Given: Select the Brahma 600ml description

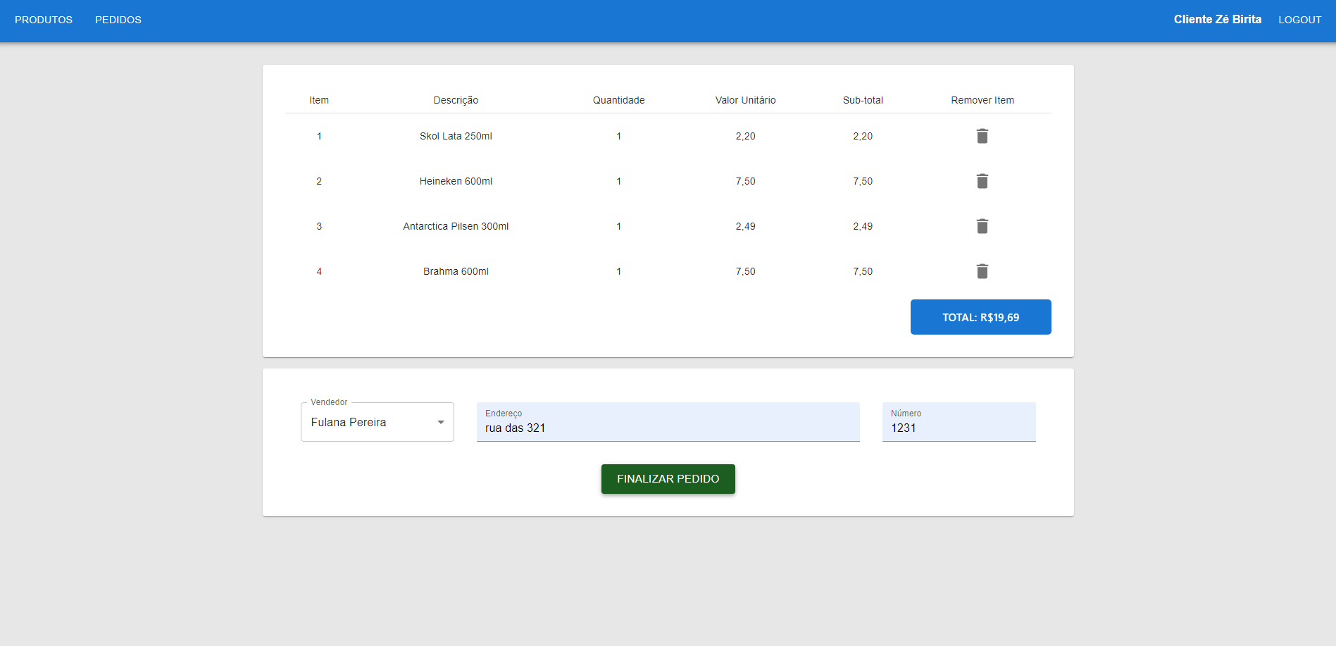Looking at the screenshot, I should point(456,271).
